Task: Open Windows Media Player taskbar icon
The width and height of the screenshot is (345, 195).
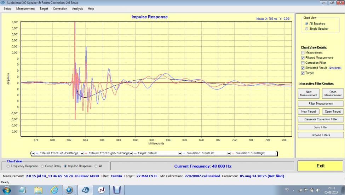Action: (x=69, y=190)
